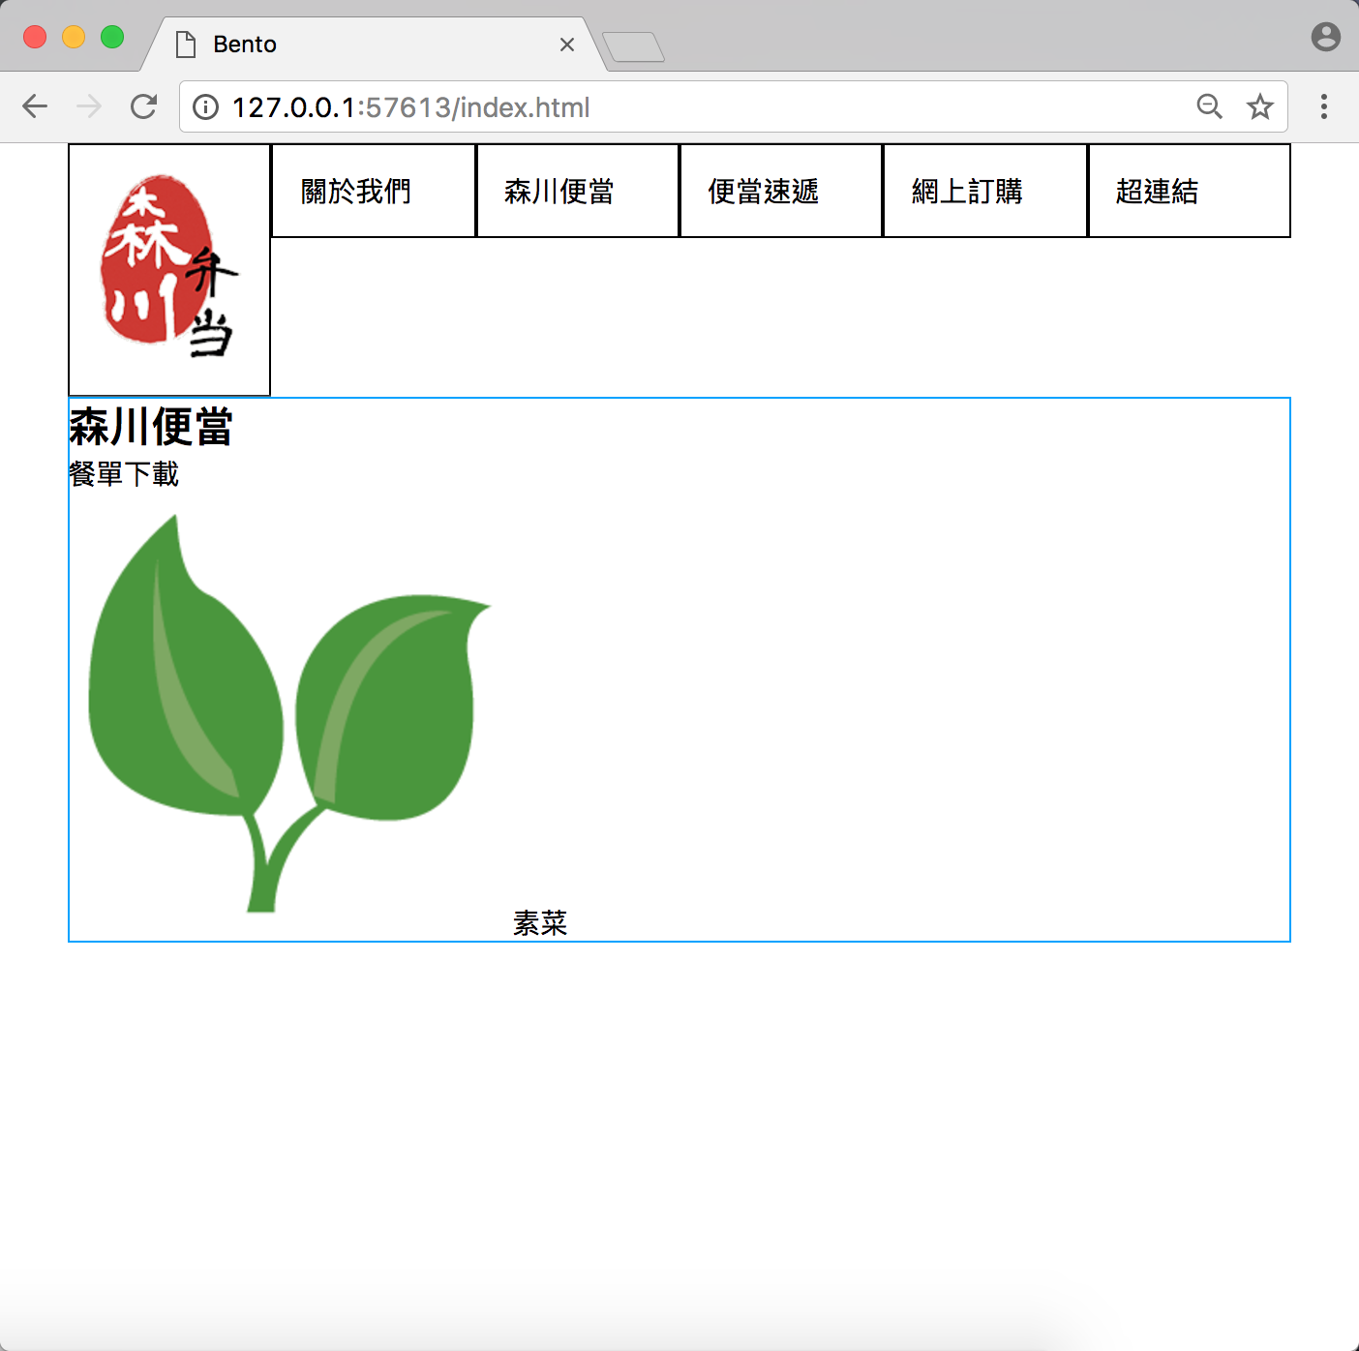Click the 素菜 label
The image size is (1359, 1351).
point(540,923)
